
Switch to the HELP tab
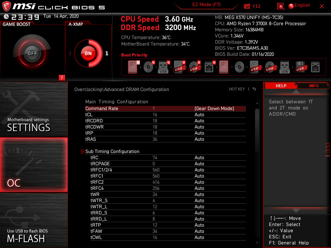click(281, 86)
